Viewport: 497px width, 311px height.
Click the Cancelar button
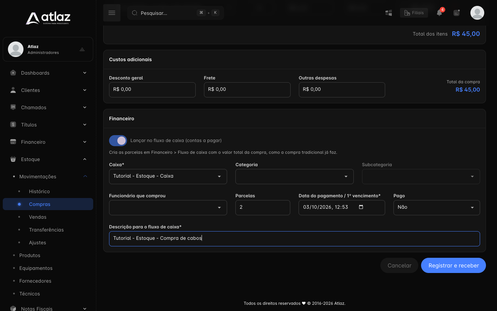[x=399, y=265]
